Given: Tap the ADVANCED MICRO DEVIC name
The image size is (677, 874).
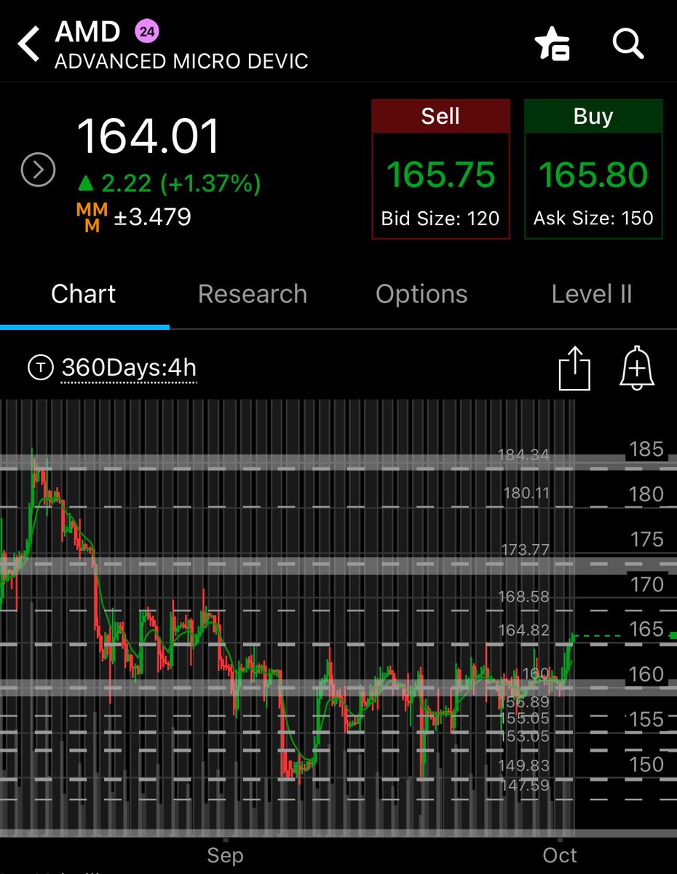Looking at the screenshot, I should coord(181,61).
